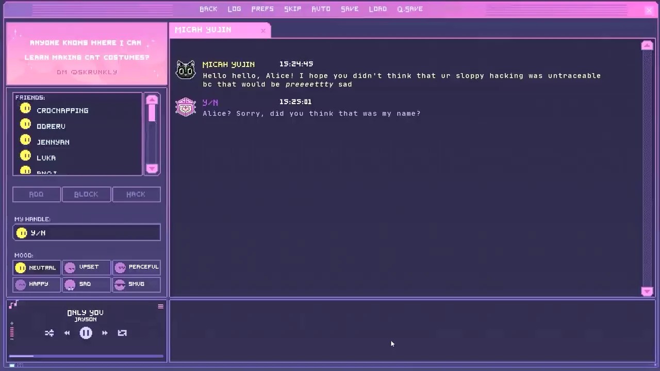Click Micah Yujin's name in the chat
Image resolution: width=660 pixels, height=371 pixels.
(228, 64)
